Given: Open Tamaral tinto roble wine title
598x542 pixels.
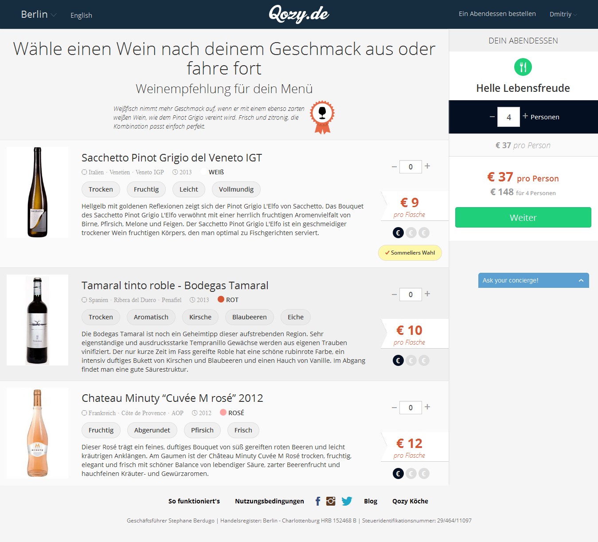Looking at the screenshot, I should pyautogui.click(x=175, y=286).
